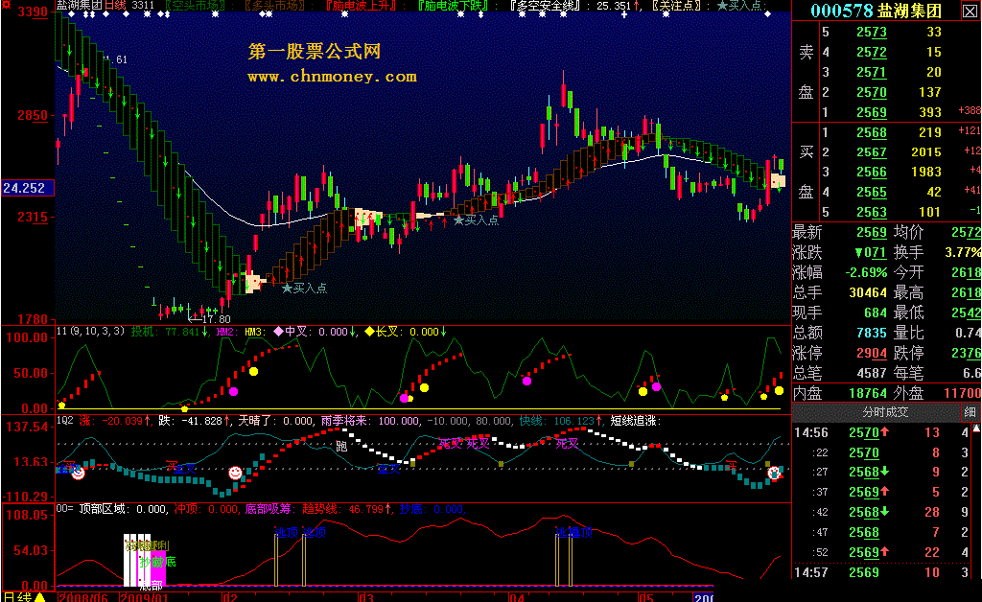Screen dimensions: 982x602
Task: Click the 05 month marker on the time axis
Action: pyautogui.click(x=645, y=597)
